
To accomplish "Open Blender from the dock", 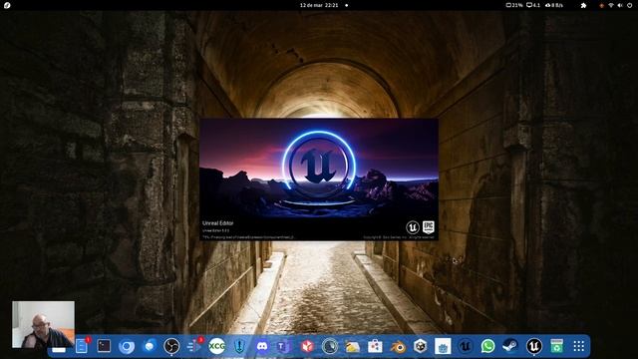I will coord(398,346).
